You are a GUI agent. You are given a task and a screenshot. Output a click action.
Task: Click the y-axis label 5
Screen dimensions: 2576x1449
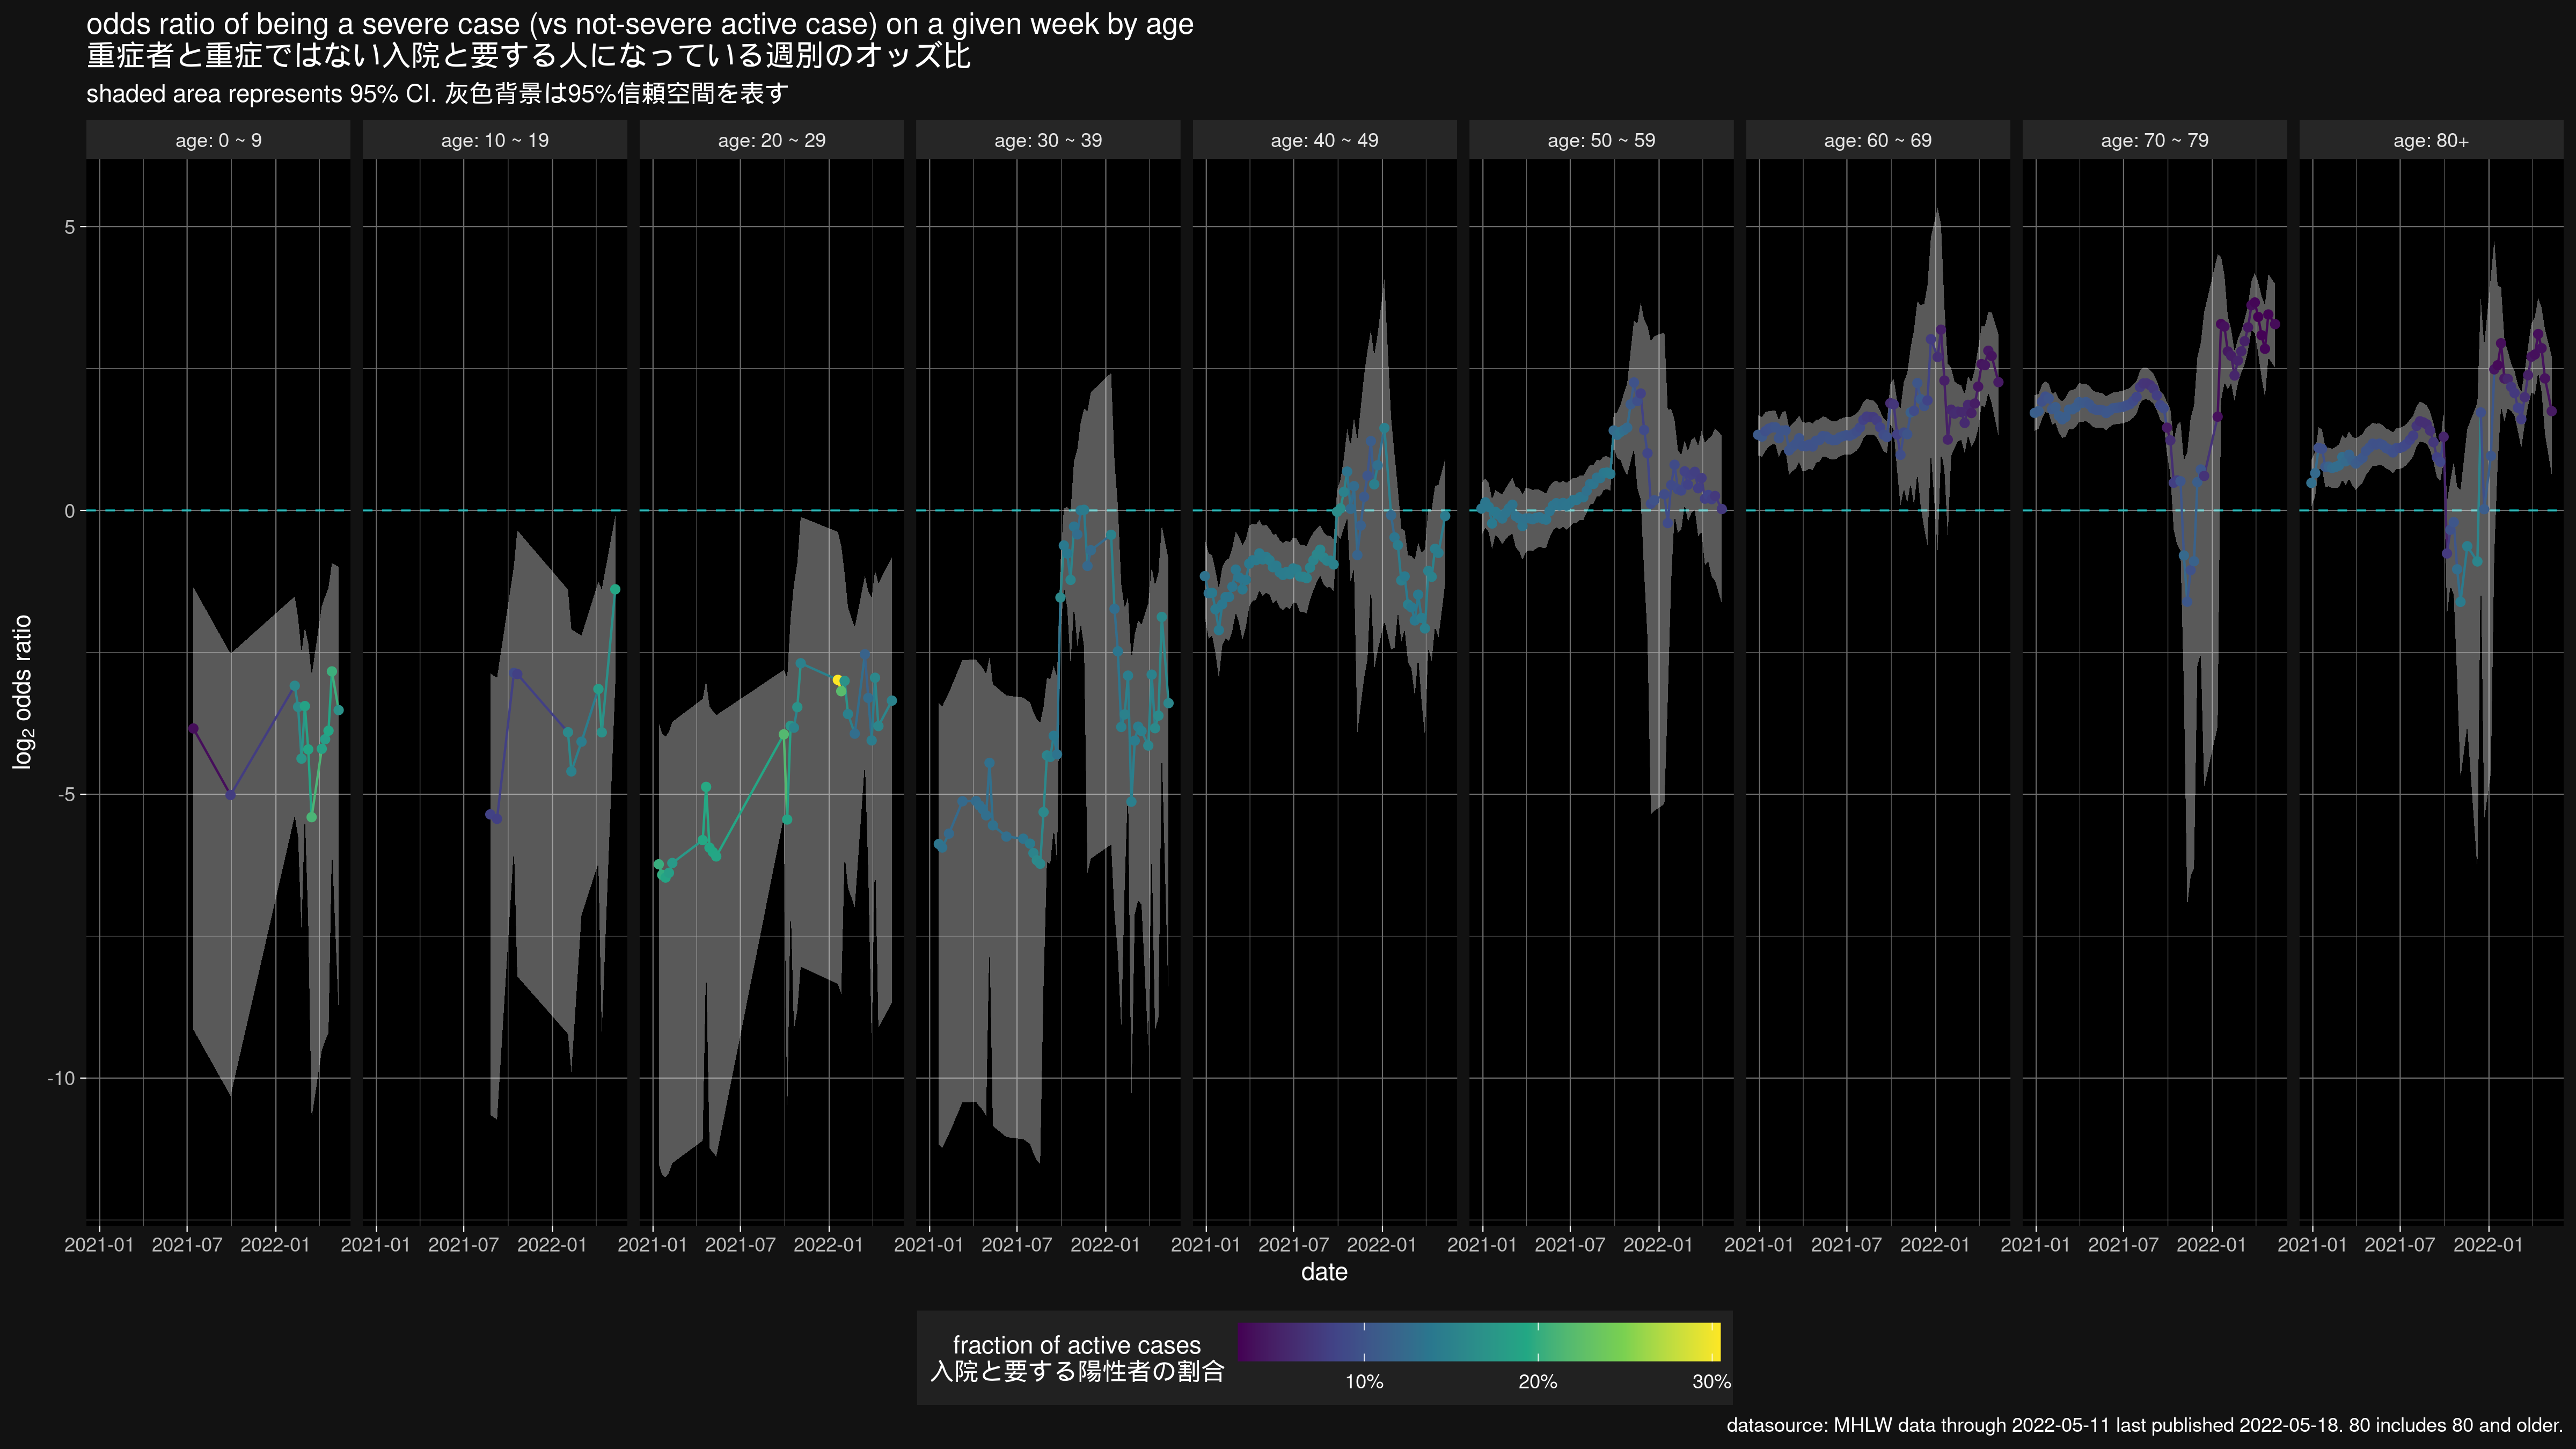click(x=70, y=227)
